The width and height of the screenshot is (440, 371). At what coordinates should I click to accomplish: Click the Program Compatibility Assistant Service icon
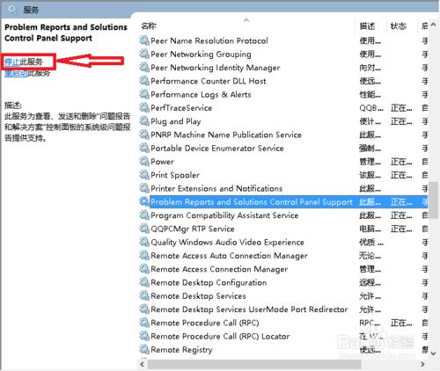(x=144, y=215)
